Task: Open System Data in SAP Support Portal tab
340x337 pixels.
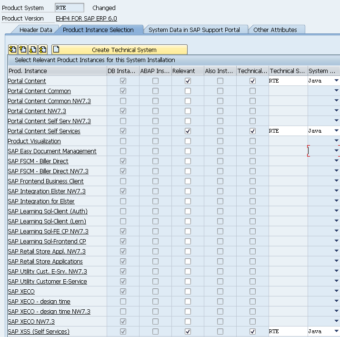Action: point(194,30)
